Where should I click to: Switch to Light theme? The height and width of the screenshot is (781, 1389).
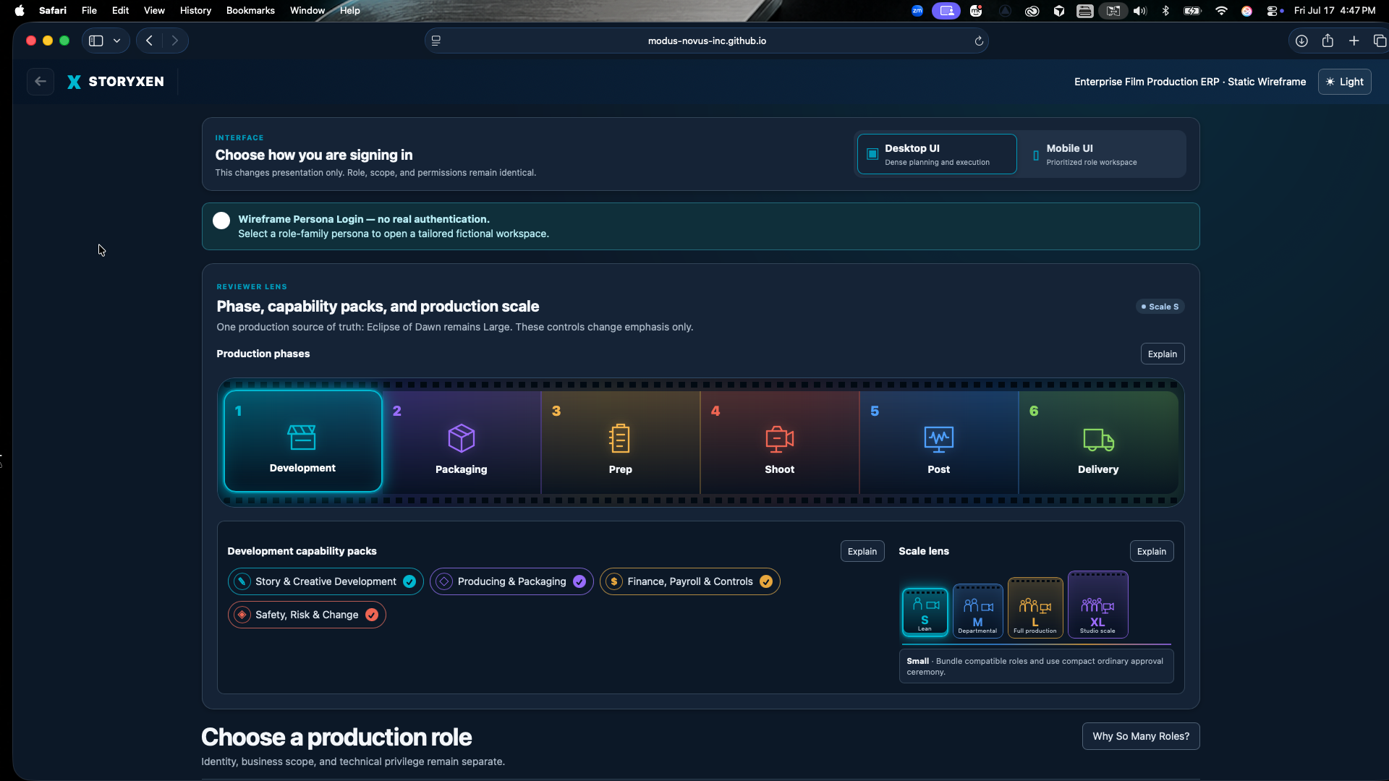[x=1344, y=82]
